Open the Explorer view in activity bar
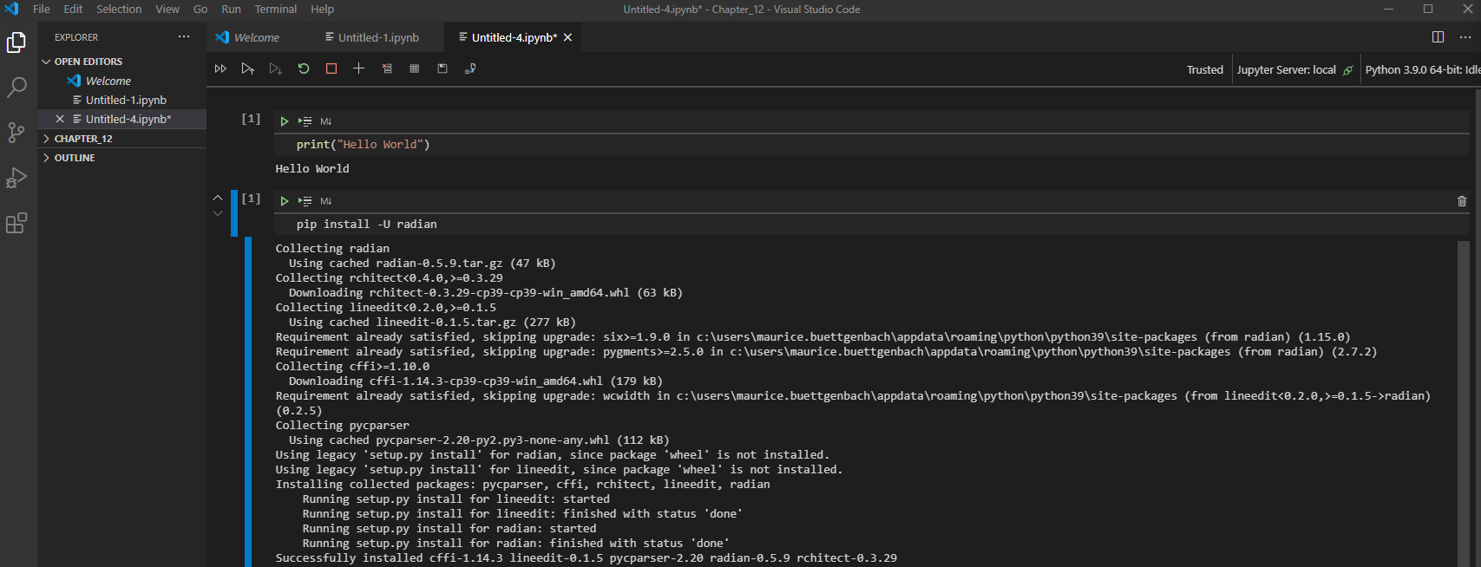 [16, 42]
